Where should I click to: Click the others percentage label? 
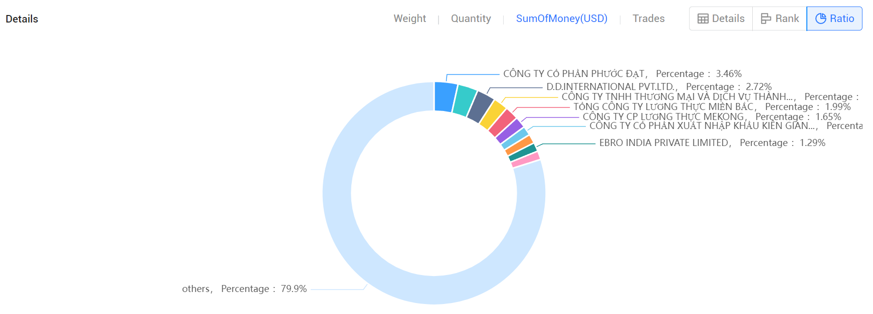tap(244, 289)
